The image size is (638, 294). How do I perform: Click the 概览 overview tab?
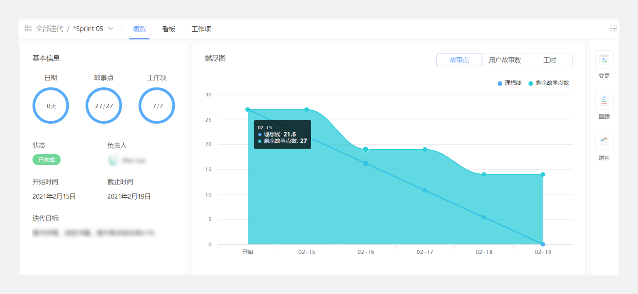[139, 29]
